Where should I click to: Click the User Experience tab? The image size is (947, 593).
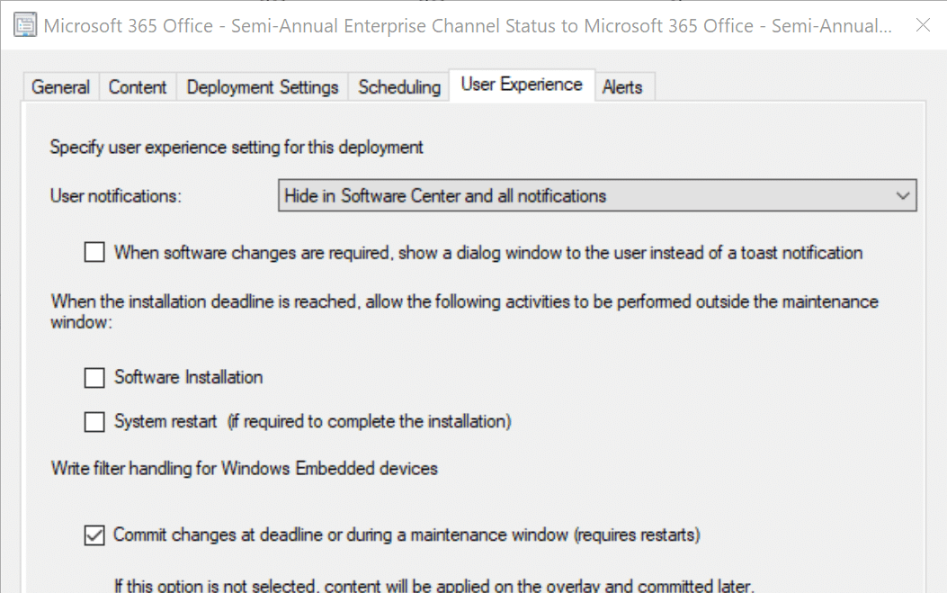click(522, 85)
